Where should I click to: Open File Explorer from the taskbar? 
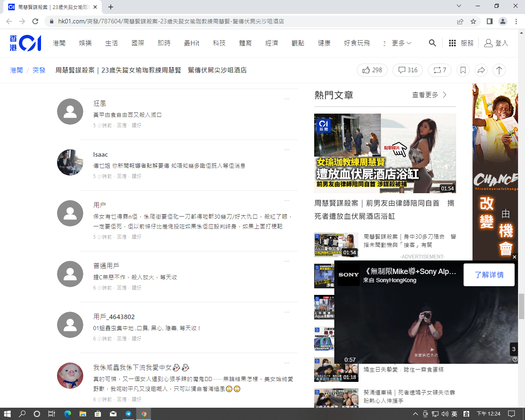83,414
